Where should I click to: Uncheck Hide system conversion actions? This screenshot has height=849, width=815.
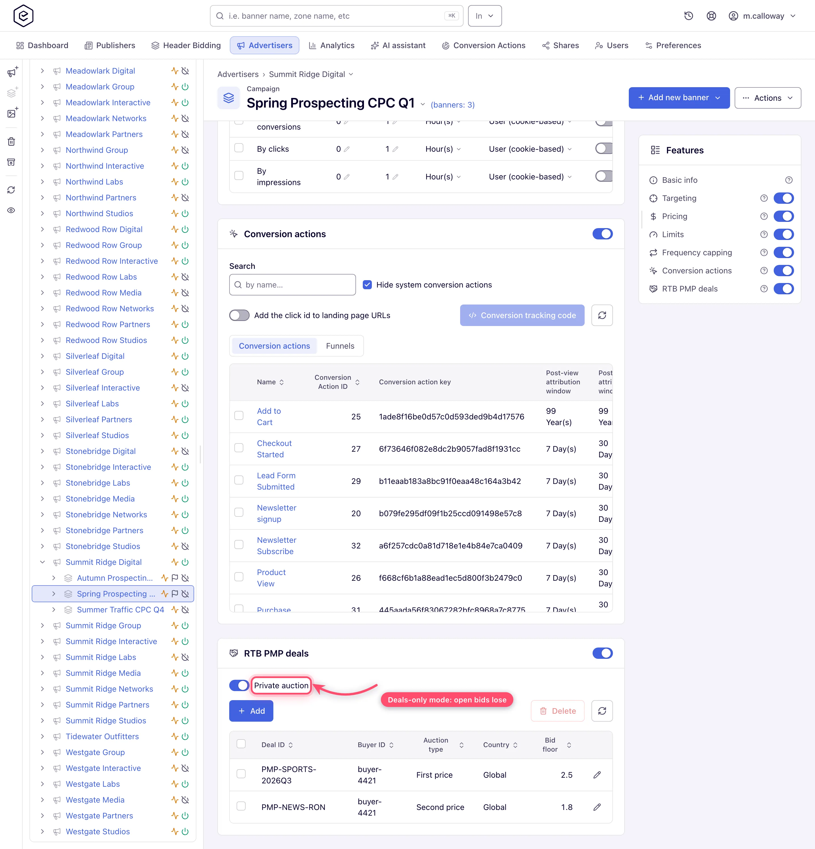pyautogui.click(x=367, y=285)
